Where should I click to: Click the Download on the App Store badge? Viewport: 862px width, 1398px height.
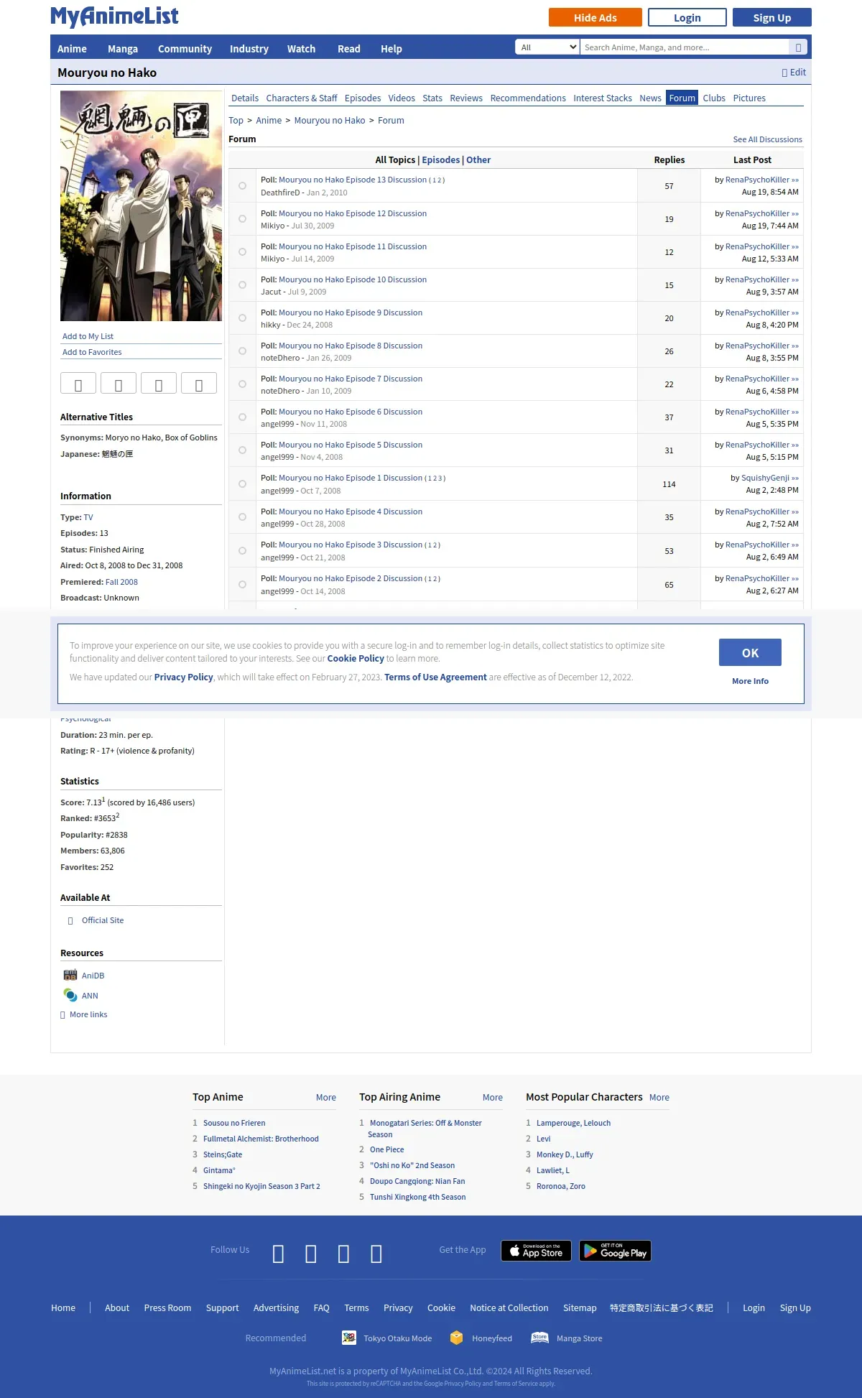point(536,1251)
